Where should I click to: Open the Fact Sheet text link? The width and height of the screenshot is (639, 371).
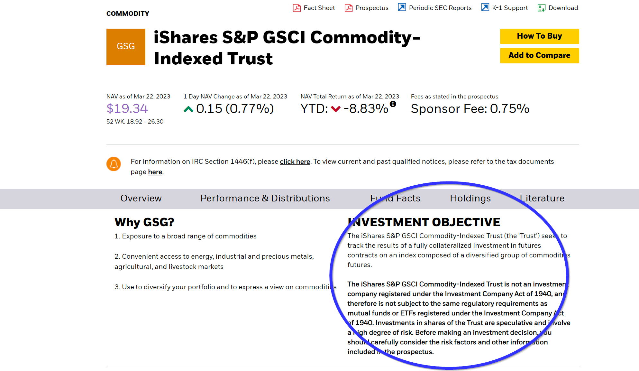tap(319, 8)
